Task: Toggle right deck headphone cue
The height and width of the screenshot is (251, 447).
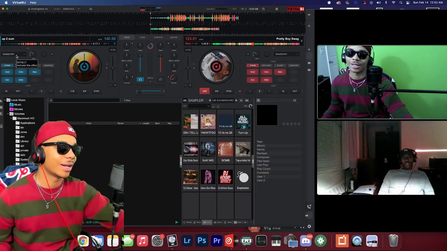Action: pyautogui.click(x=161, y=79)
